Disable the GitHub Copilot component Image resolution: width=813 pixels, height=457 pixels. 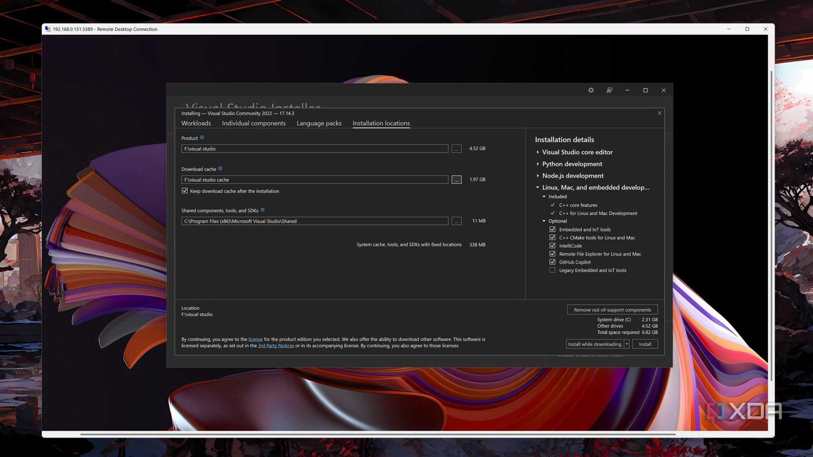[x=552, y=261]
